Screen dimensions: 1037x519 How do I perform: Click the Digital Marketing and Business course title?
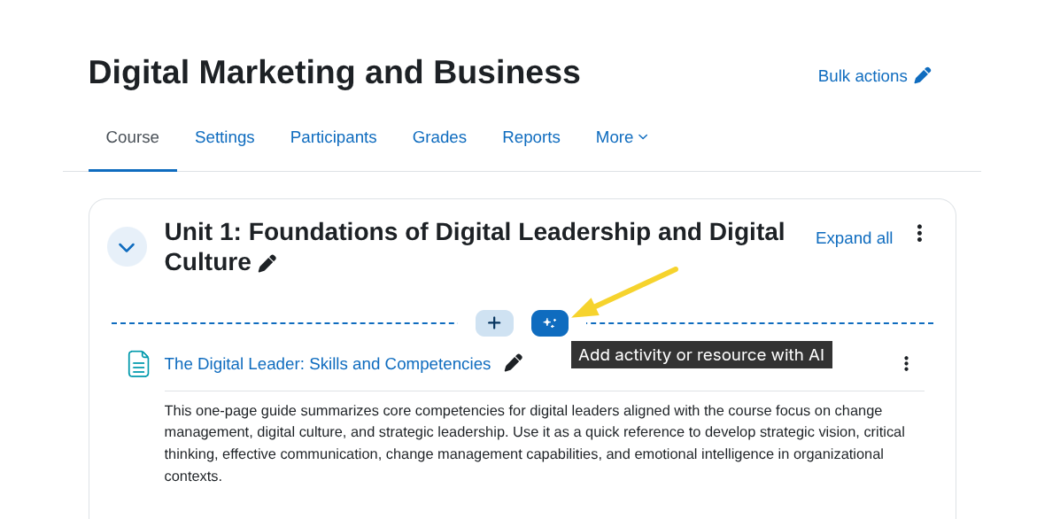pos(335,73)
